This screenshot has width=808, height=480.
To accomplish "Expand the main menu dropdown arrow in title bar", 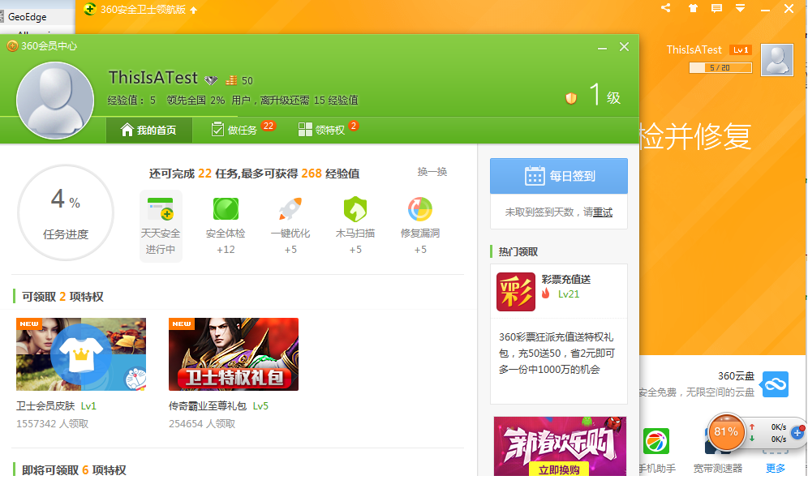I will [x=740, y=8].
